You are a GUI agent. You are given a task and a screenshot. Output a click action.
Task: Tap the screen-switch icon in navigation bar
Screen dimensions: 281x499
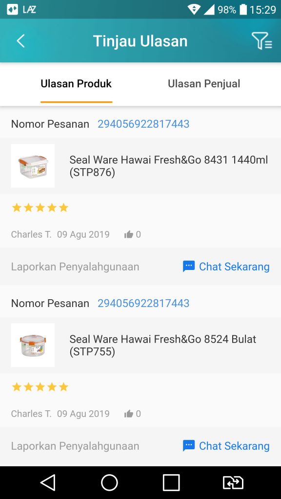(x=233, y=482)
